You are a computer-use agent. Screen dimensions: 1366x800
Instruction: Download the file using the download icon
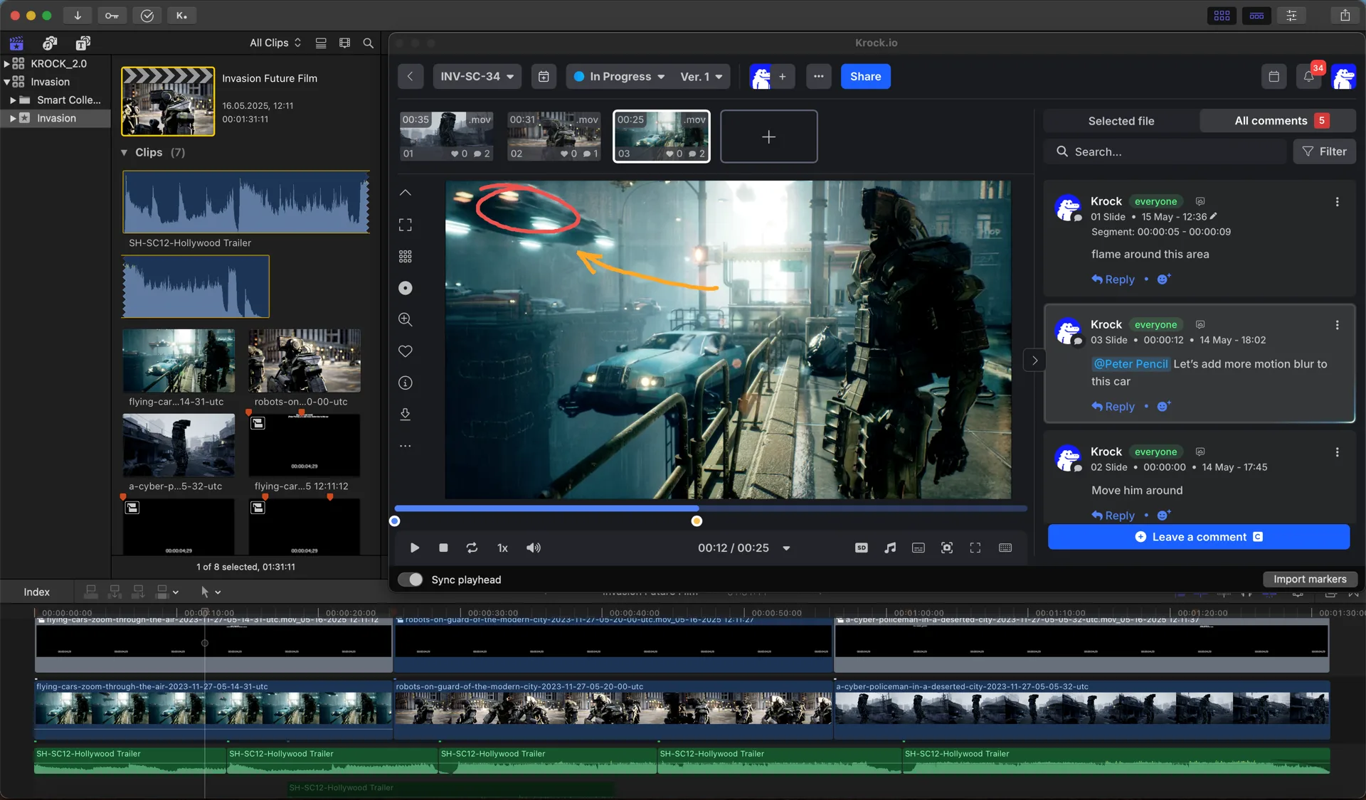[406, 415]
